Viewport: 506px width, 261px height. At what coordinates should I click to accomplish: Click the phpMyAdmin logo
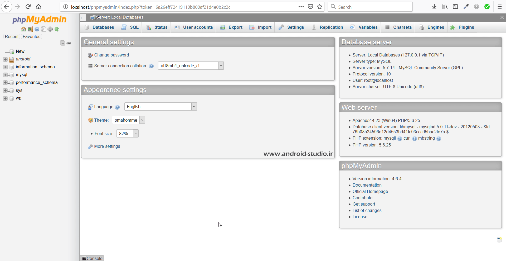coord(40,20)
